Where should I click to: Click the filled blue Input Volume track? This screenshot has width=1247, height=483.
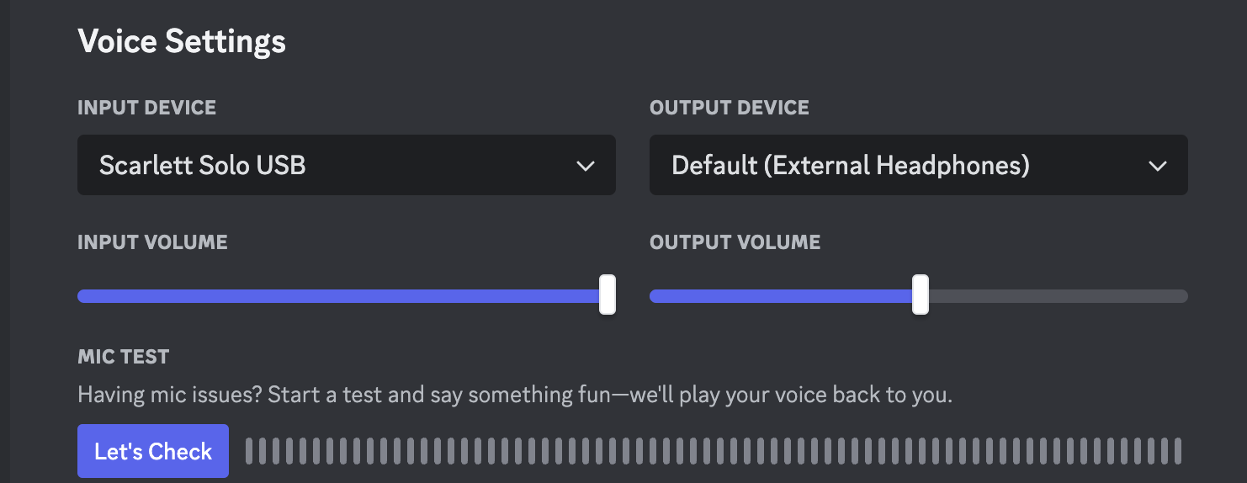click(337, 296)
